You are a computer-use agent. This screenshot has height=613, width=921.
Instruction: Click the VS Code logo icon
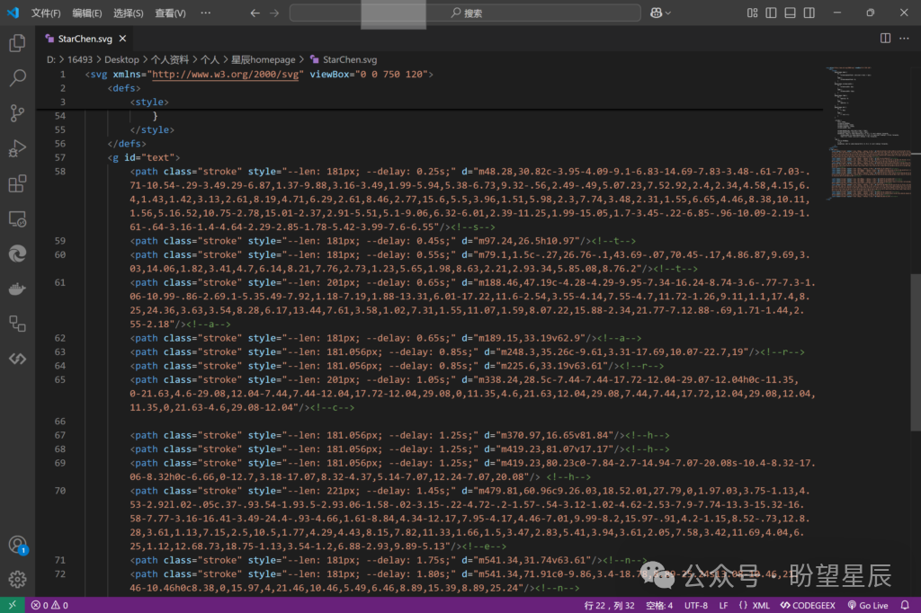(x=13, y=13)
